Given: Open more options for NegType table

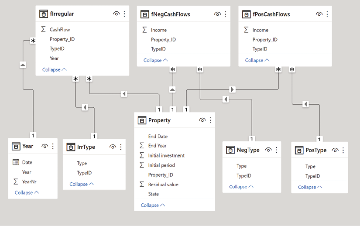Looking at the screenshot, I should click(276, 150).
